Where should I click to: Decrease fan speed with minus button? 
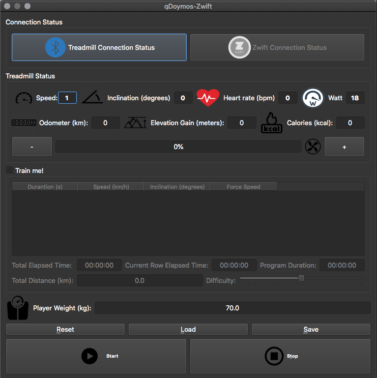tap(32, 147)
